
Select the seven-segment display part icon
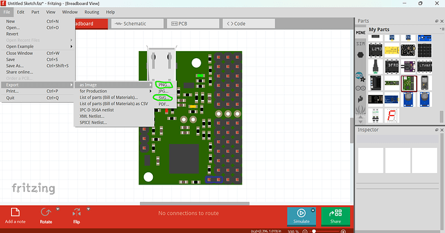click(x=391, y=116)
